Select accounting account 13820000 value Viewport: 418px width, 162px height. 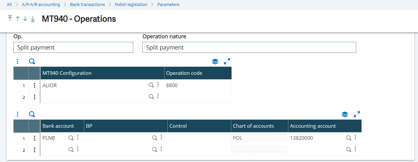[x=302, y=138]
